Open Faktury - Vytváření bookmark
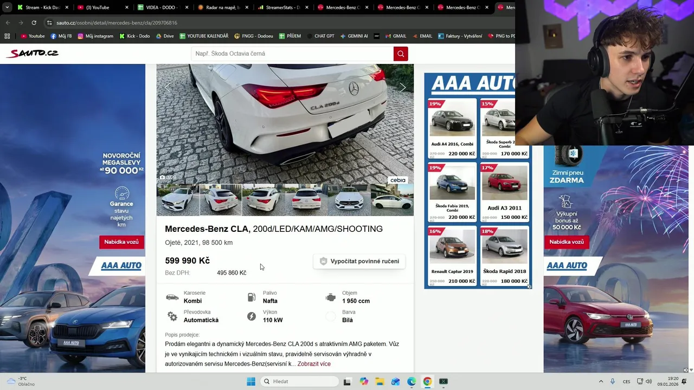The height and width of the screenshot is (390, 694). tap(460, 36)
